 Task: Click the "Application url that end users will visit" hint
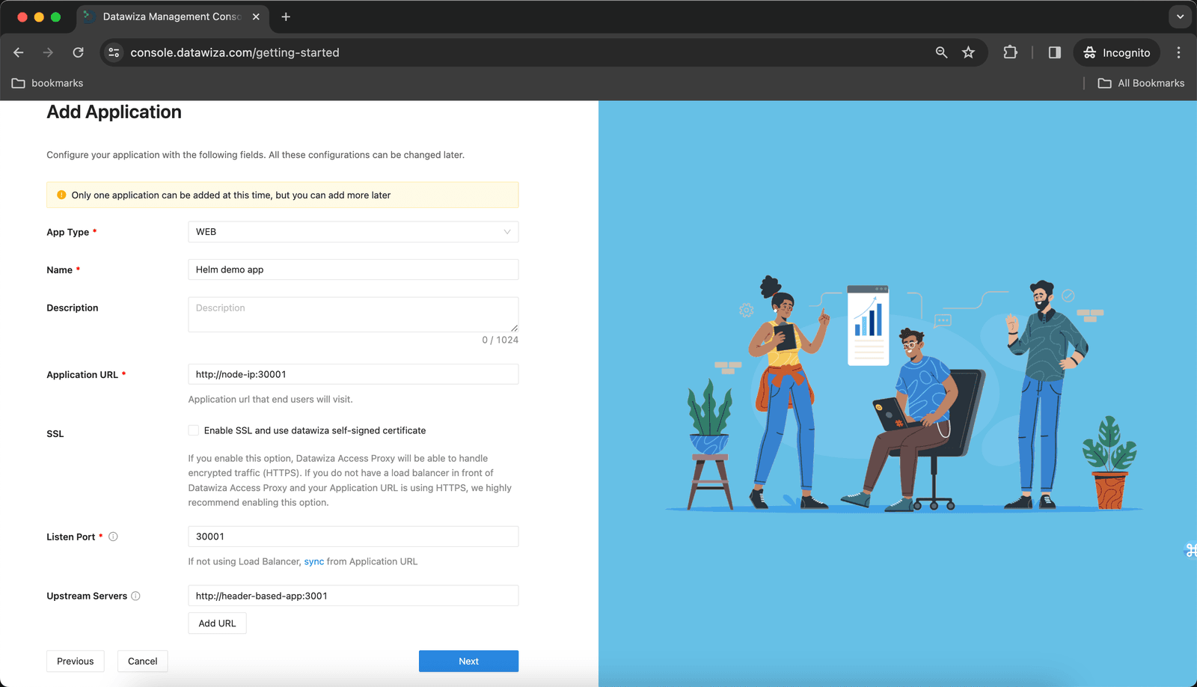(x=270, y=399)
